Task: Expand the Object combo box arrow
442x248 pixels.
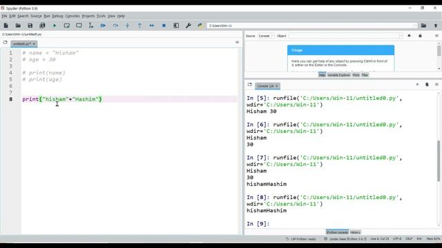Action: [x=401, y=36]
